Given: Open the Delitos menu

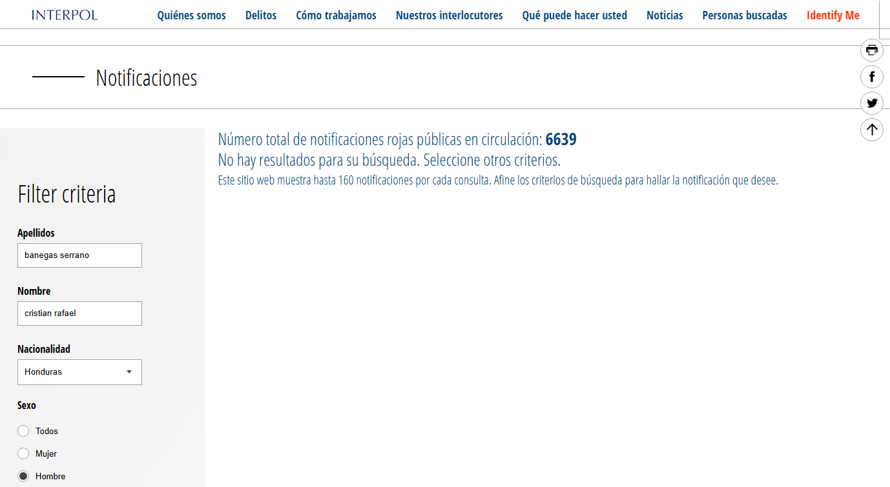Looking at the screenshot, I should (x=261, y=15).
